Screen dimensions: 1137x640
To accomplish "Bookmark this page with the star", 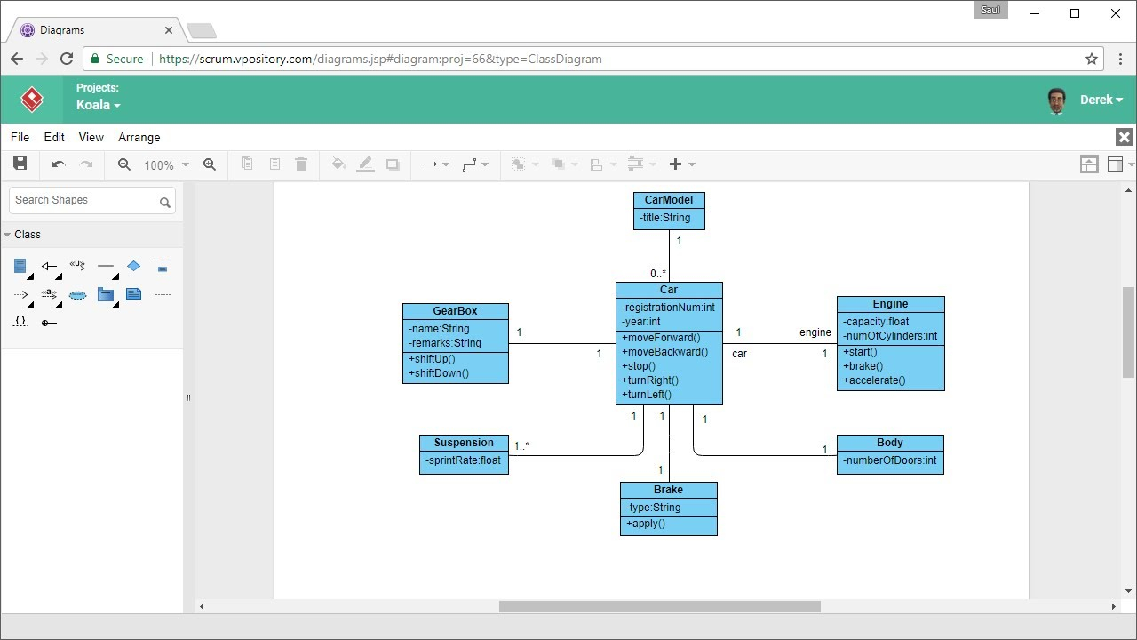I will pos(1092,59).
